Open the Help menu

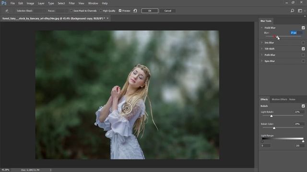tap(105, 3)
